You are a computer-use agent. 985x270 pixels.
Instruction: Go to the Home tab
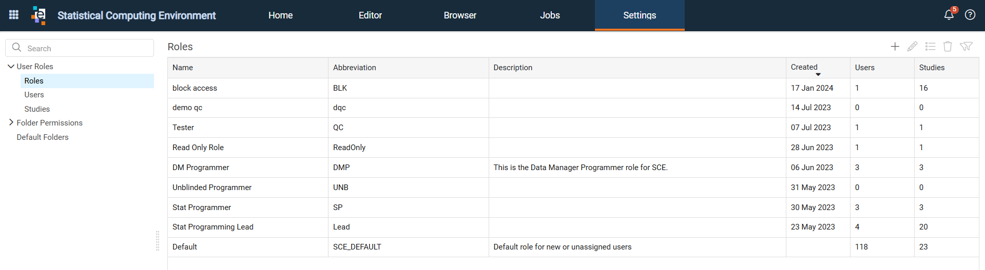tap(280, 15)
